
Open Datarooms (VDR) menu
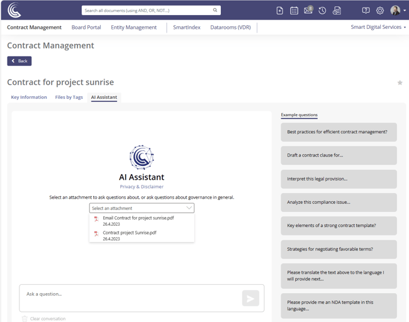click(x=230, y=28)
